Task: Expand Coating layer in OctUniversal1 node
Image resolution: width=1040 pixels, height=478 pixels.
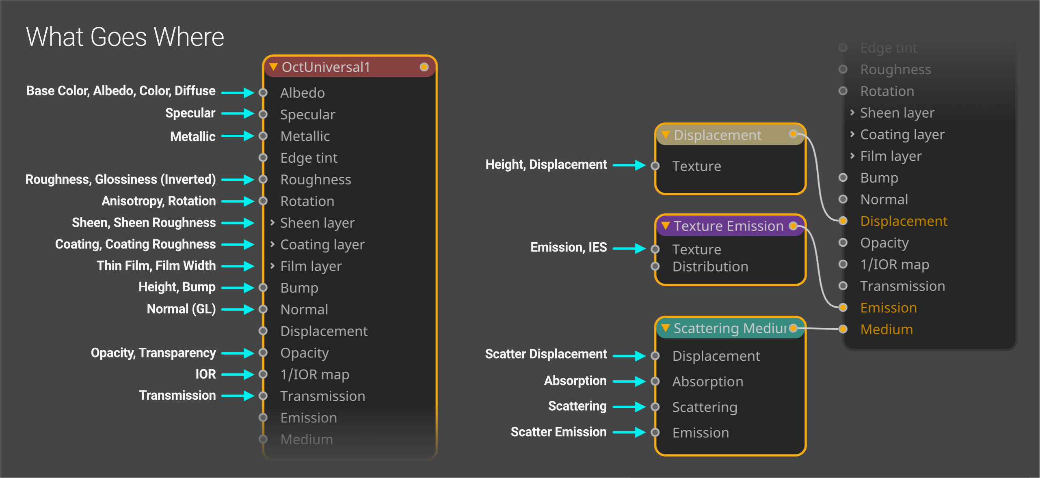Action: 272,244
